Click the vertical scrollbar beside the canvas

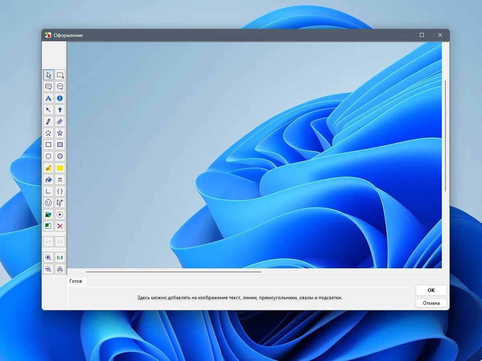[x=445, y=136]
